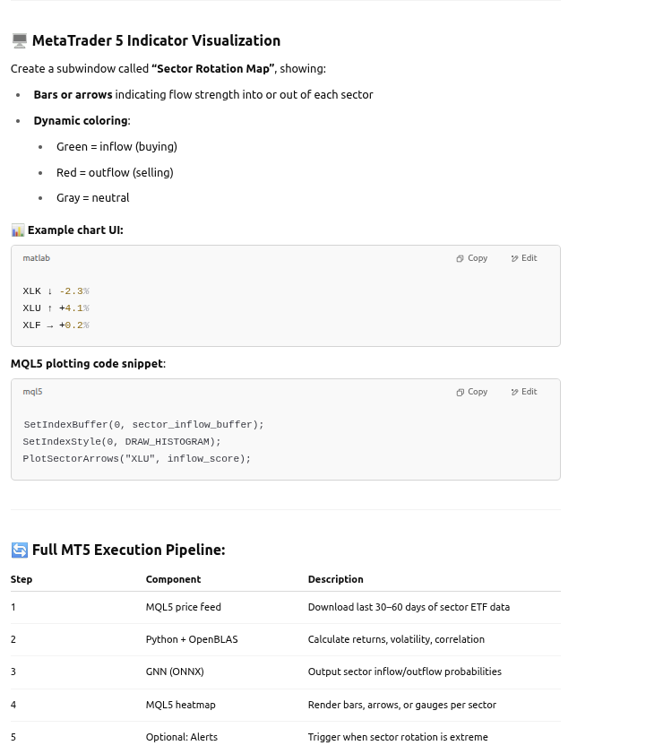The height and width of the screenshot is (754, 663).
Task: Click the bar chart emoji before Example chart UI
Action: click(18, 230)
